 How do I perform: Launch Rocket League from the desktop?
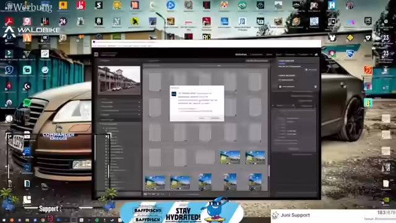[x=350, y=54]
